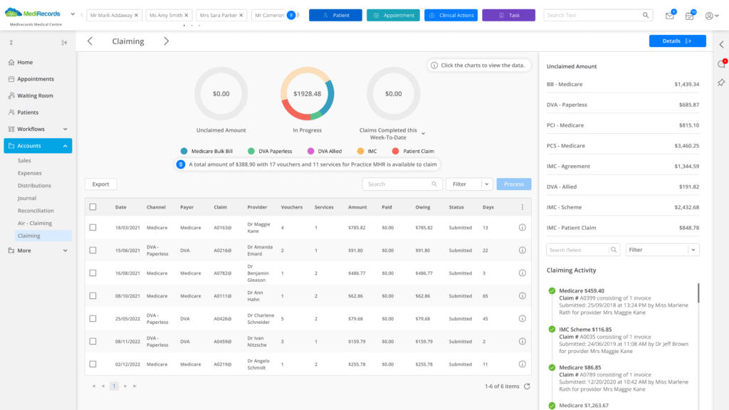Viewport: 729px width, 410px height.
Task: Expand the Filter dropdown above the claims table
Action: coord(488,184)
